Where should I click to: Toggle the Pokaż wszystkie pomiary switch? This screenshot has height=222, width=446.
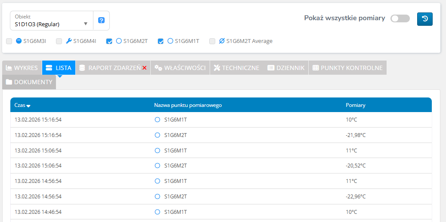click(400, 18)
